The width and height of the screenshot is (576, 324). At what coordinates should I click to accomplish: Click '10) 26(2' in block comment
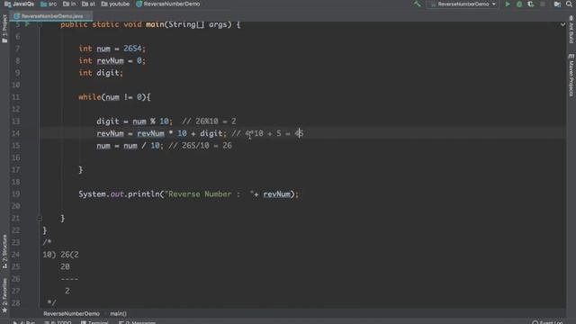(x=60, y=254)
